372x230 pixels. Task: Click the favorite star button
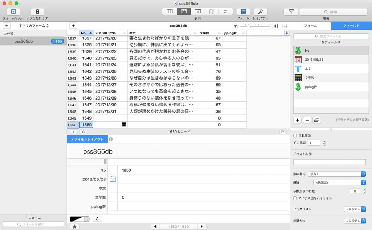click(74, 227)
